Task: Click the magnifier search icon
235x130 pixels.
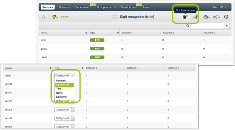Action: [188, 26]
